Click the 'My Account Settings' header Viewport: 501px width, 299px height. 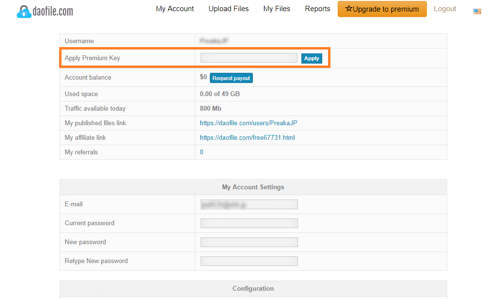[x=253, y=187]
